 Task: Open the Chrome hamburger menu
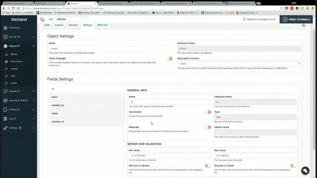tap(313, 8)
